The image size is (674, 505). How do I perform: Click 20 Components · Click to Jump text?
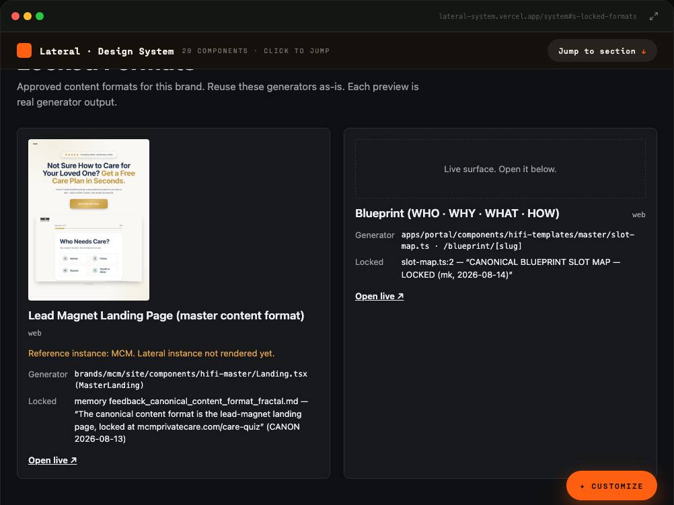[x=256, y=50]
